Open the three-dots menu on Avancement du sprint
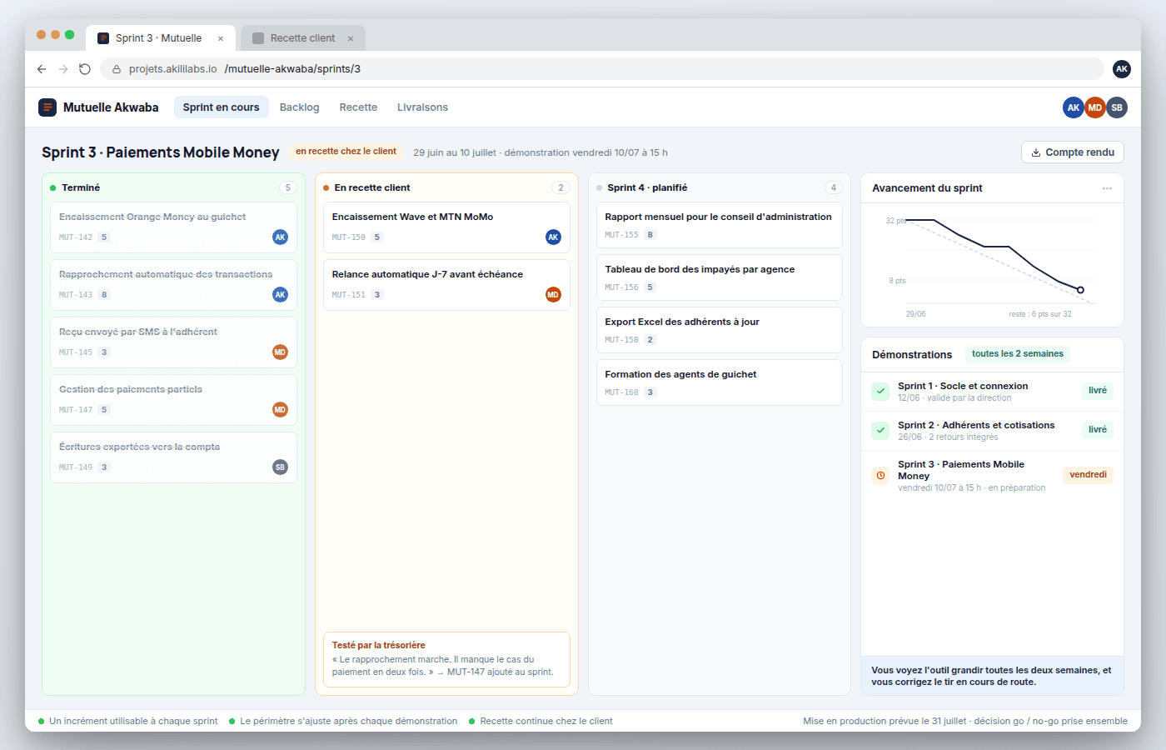This screenshot has width=1166, height=750. click(1107, 188)
